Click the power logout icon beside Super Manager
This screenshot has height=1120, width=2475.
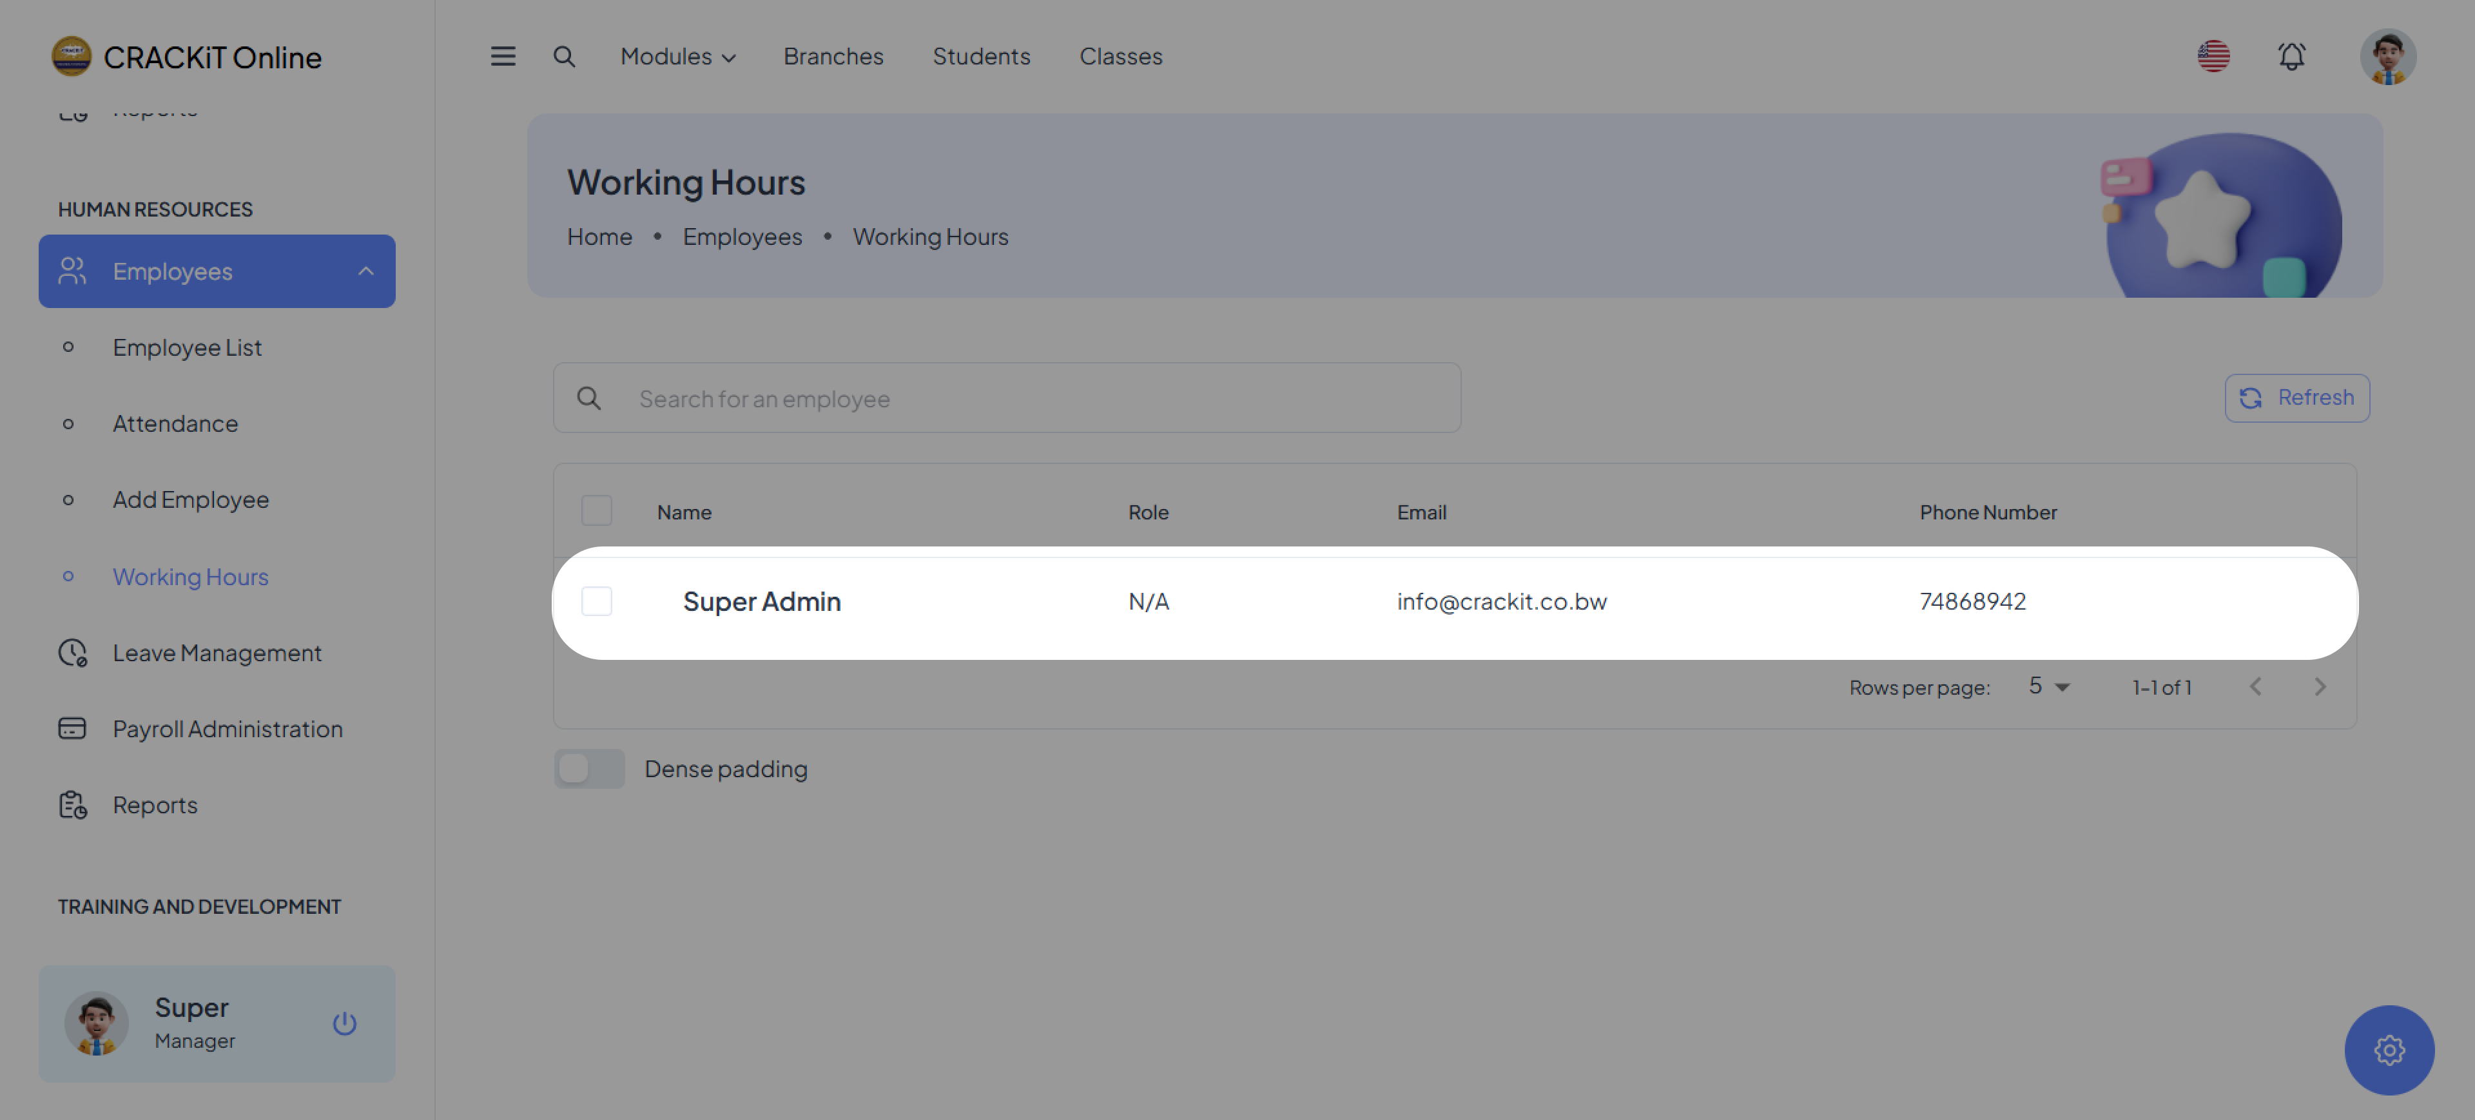tap(344, 1023)
